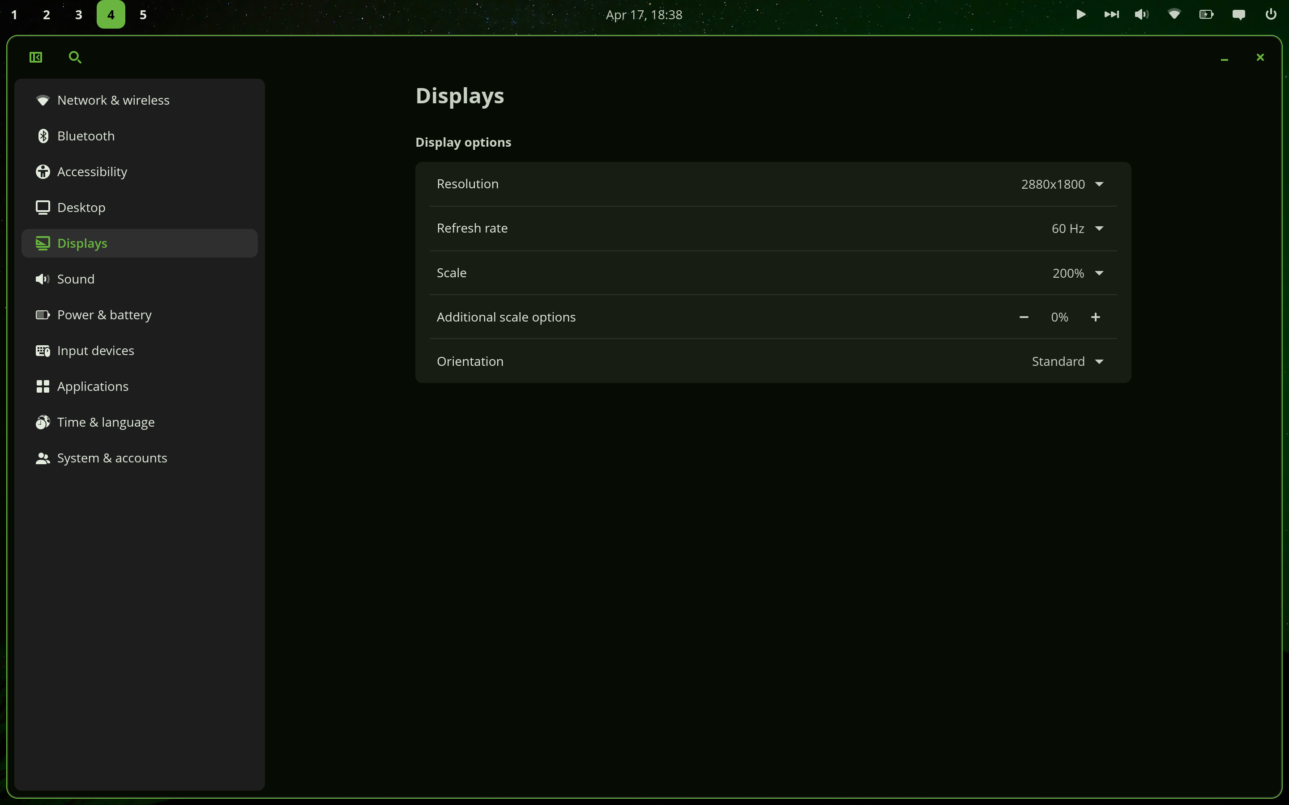The height and width of the screenshot is (805, 1289).
Task: Click the Displays icon in sidebar
Action: tap(43, 243)
